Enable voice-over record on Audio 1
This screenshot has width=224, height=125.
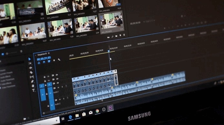[66, 86]
